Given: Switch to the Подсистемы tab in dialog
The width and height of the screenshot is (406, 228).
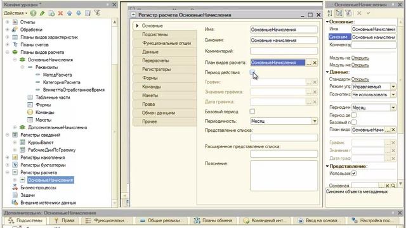Looking at the screenshot, I should 165,34.
